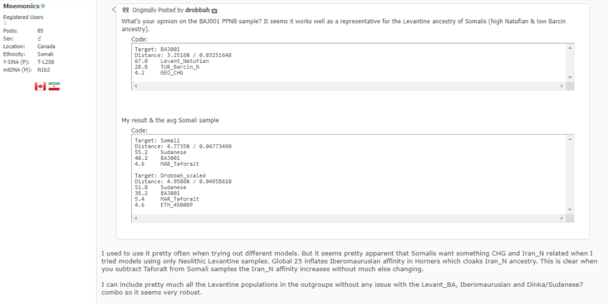
Task: Click the quote box's left pointer arrow
Action: click(x=113, y=10)
